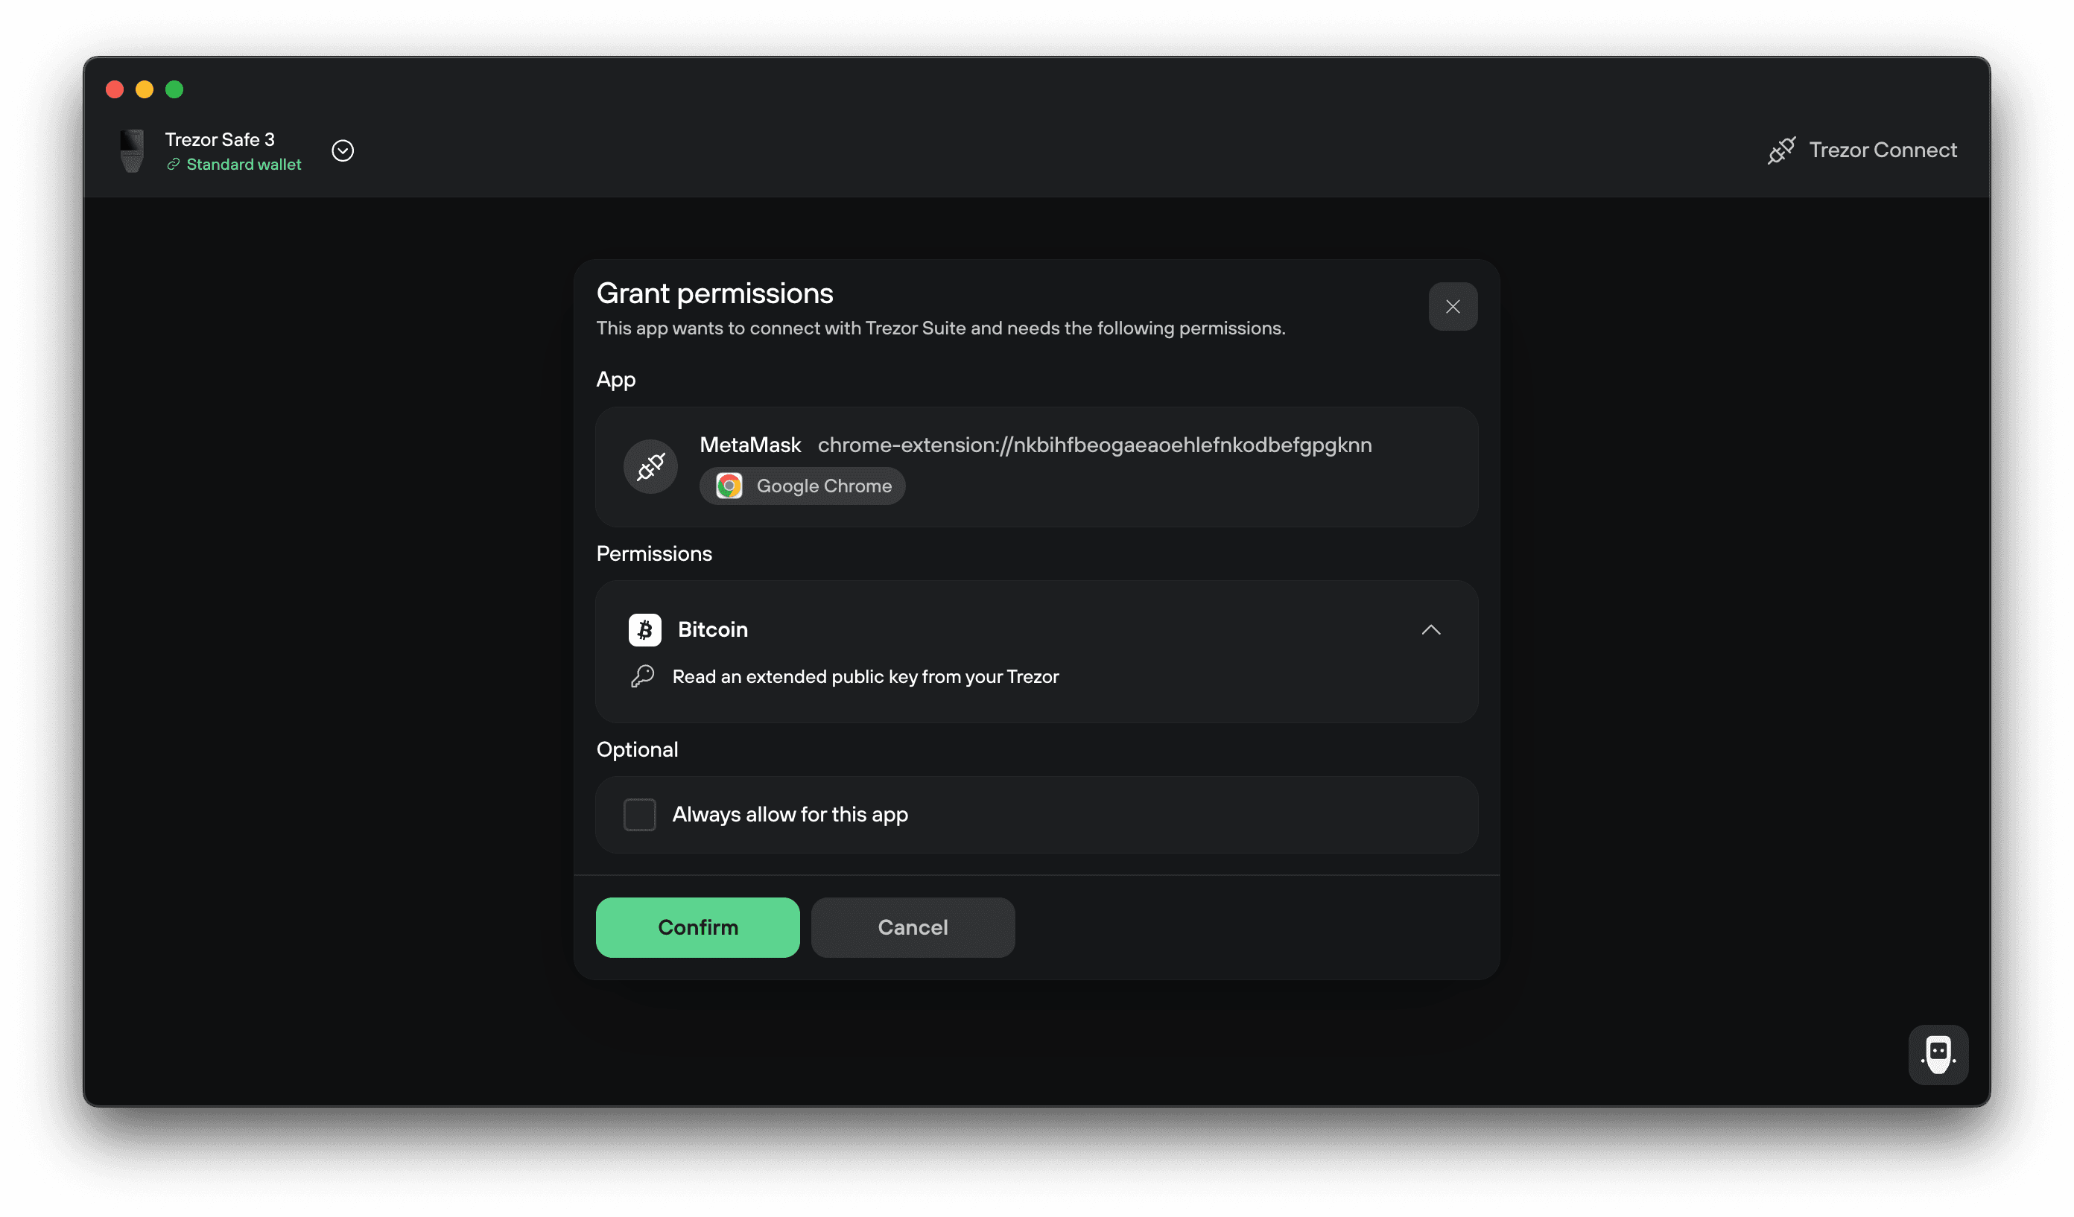Click the key icon beside public key permission

[x=642, y=676]
